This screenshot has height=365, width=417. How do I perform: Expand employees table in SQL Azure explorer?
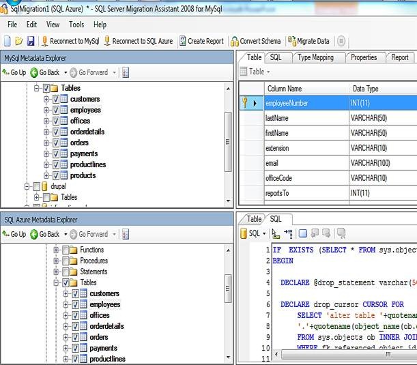[x=66, y=304]
